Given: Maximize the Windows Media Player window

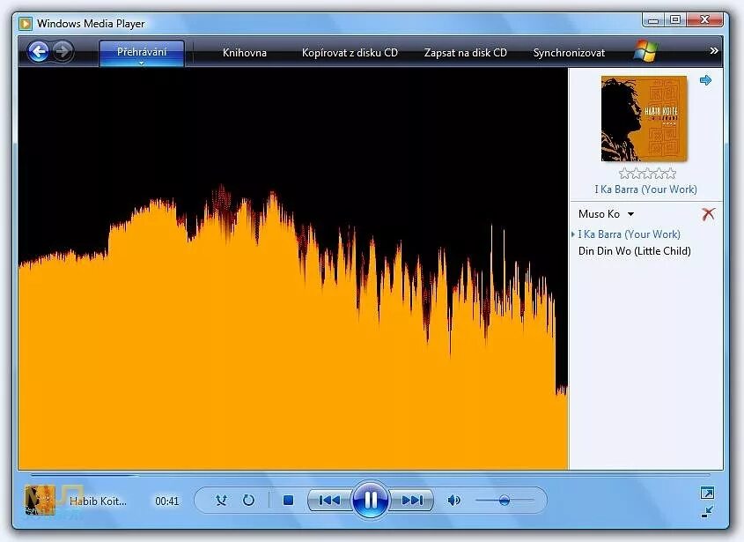Looking at the screenshot, I should point(675,20).
